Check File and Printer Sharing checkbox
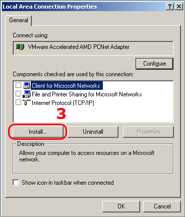The width and height of the screenshot is (185, 217). click(18, 94)
